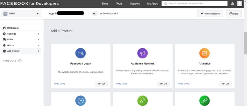Open the Tools menu

coord(119,3)
